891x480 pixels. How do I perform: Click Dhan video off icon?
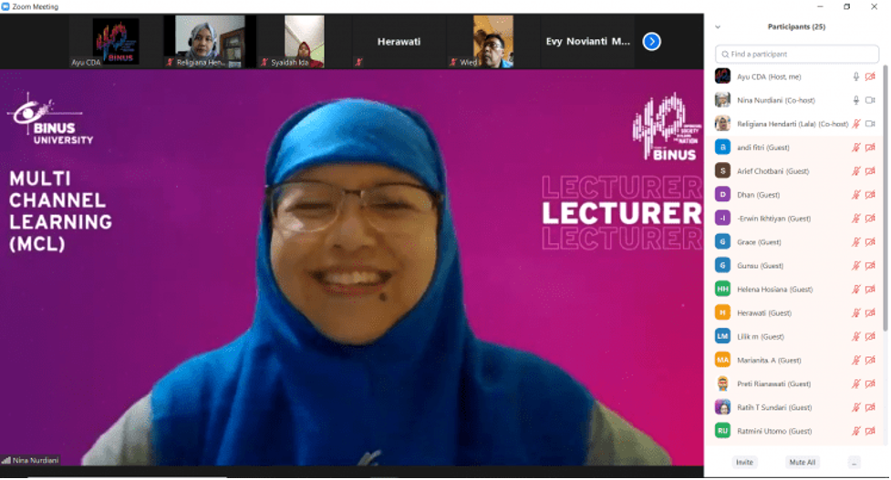pyautogui.click(x=870, y=195)
